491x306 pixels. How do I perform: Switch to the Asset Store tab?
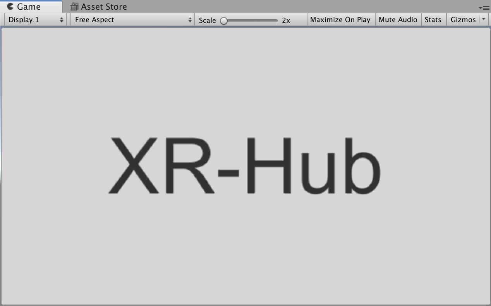coord(103,7)
